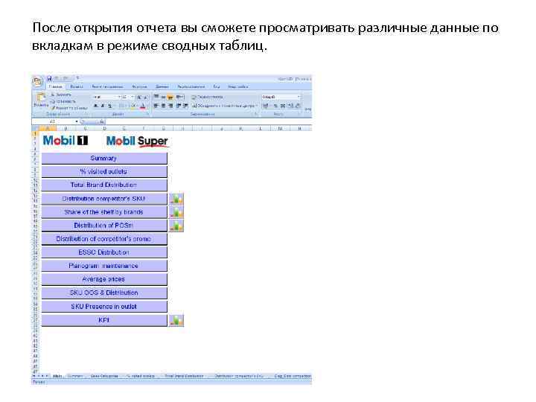
Task: Click the Distribution competitor's SKU button
Action: point(104,199)
